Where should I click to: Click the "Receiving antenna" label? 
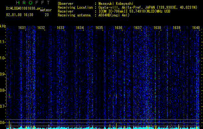coord(74,15)
